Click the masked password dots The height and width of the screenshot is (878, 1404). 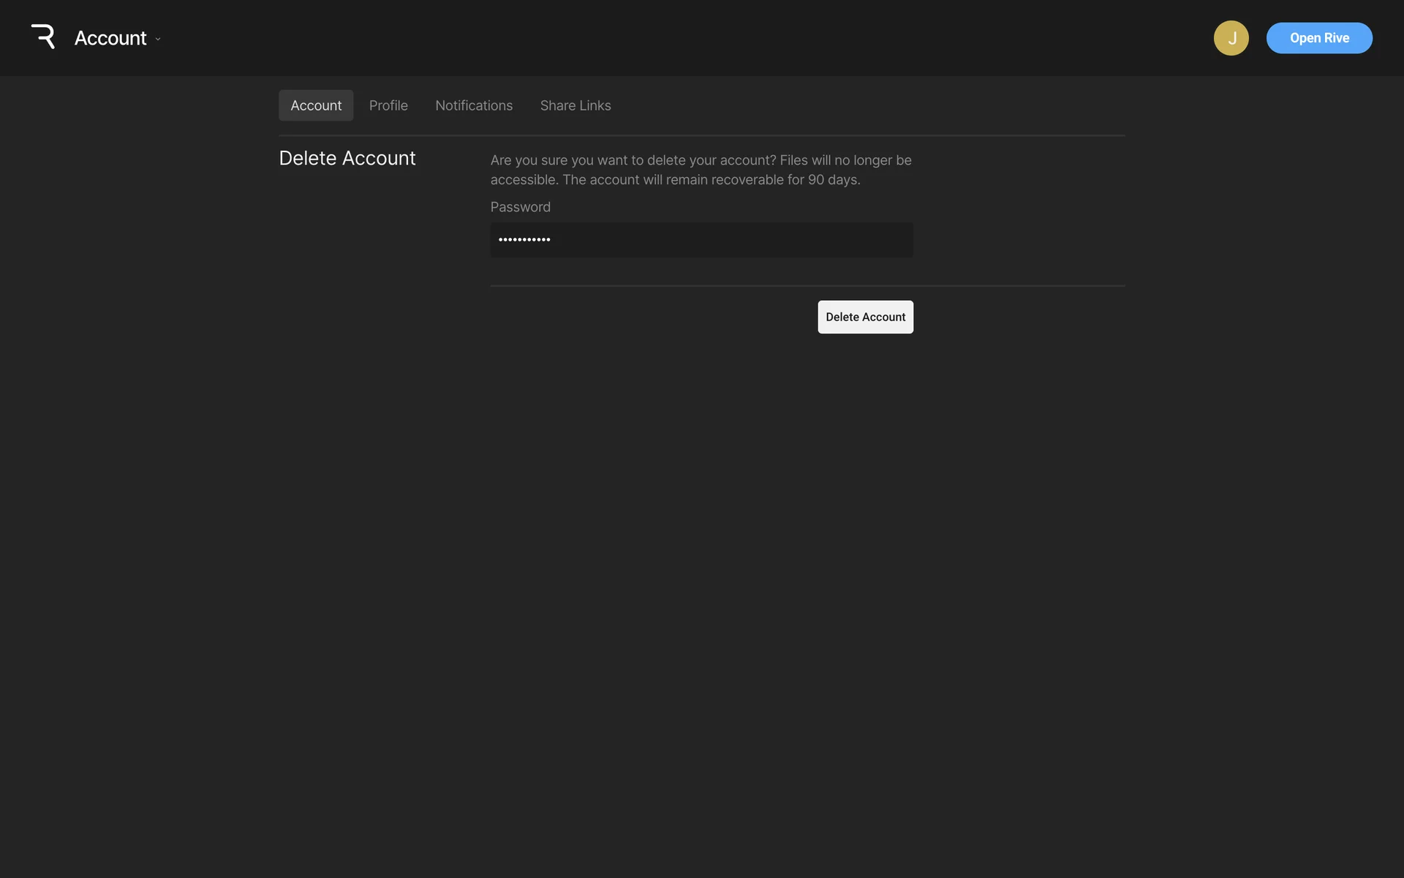click(524, 240)
